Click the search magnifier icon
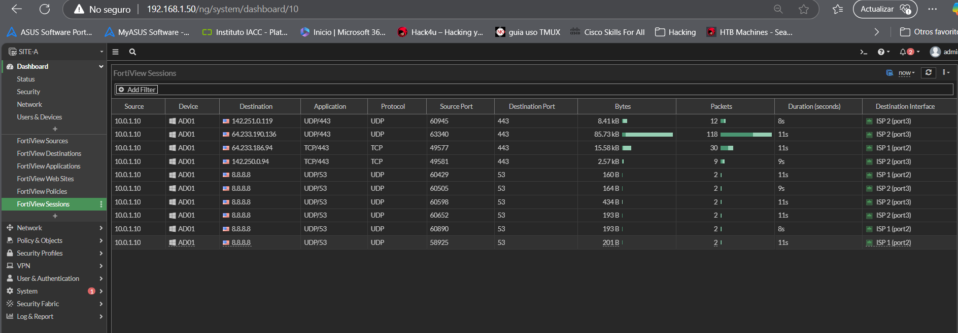Viewport: 958px width, 333px height. [132, 52]
